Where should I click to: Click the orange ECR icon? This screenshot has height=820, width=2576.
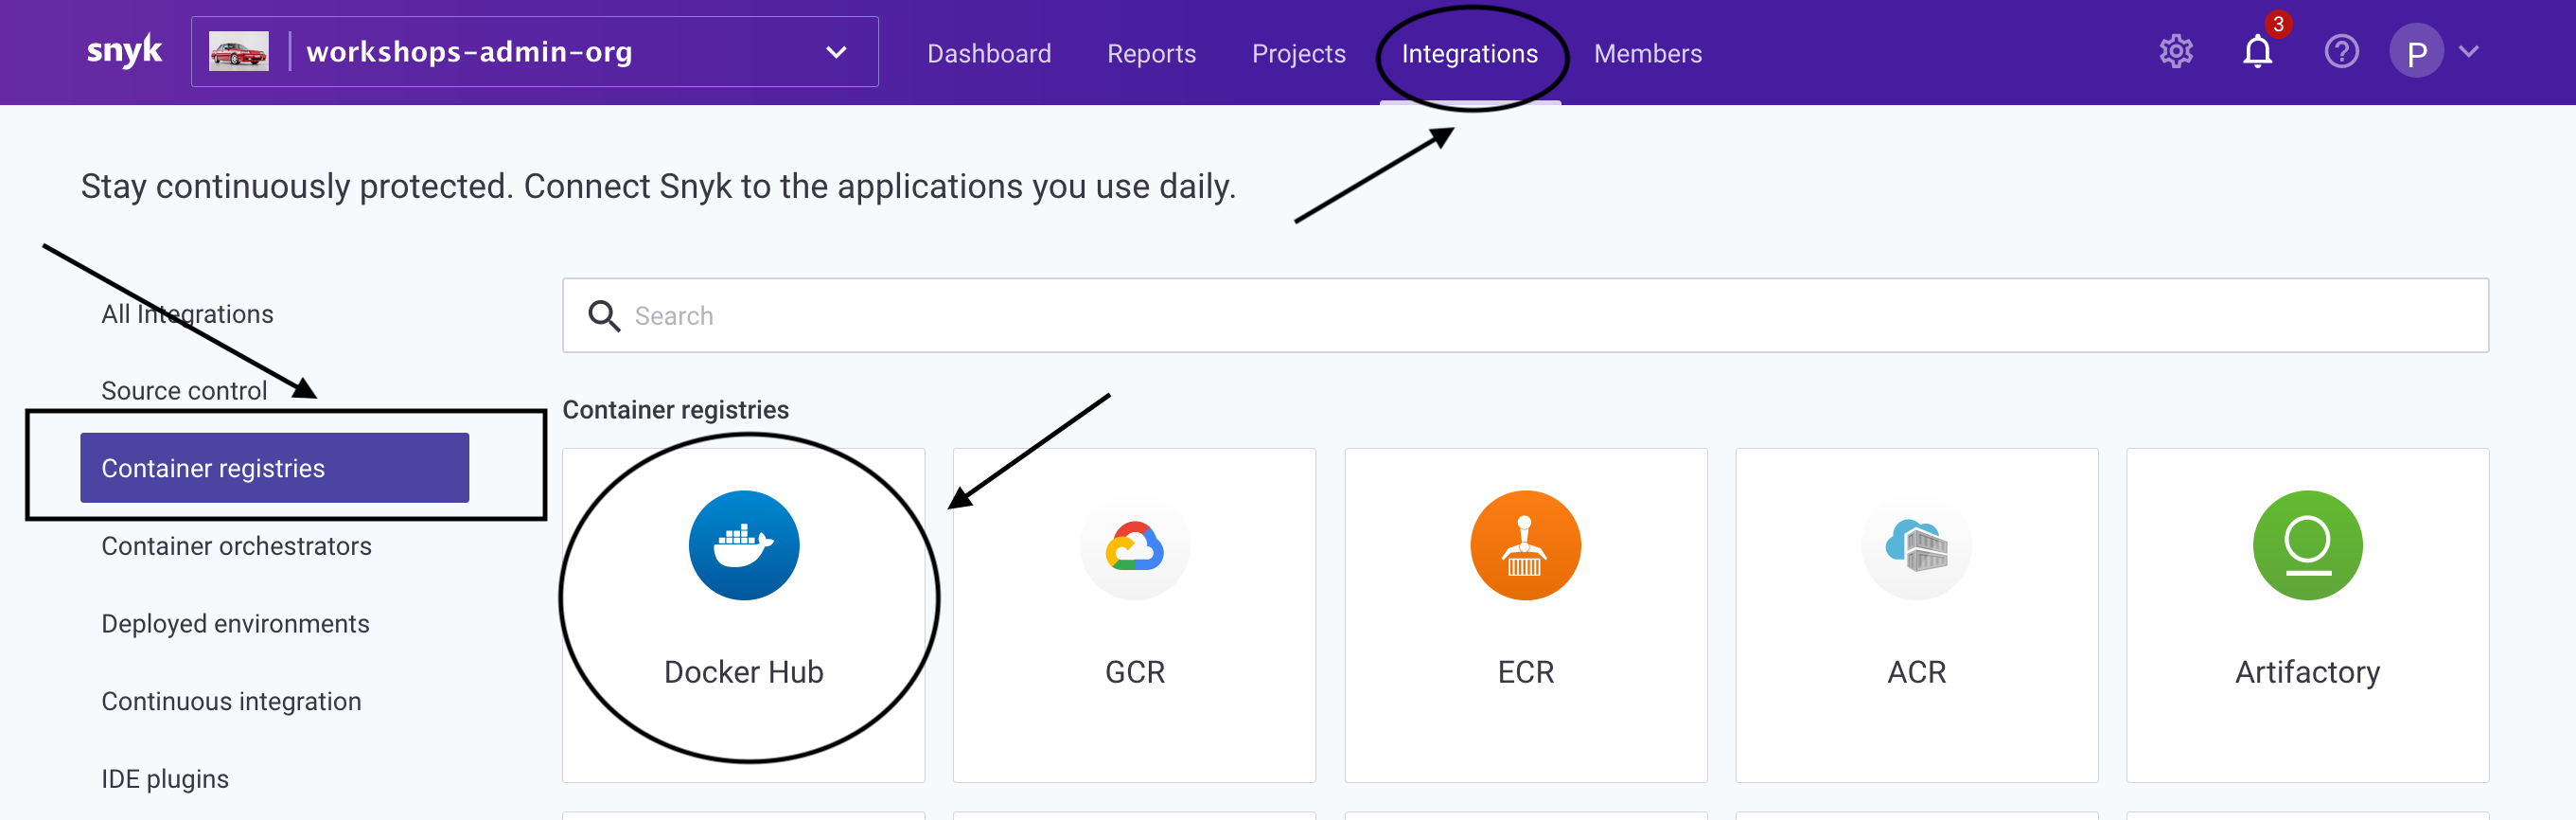(x=1525, y=545)
